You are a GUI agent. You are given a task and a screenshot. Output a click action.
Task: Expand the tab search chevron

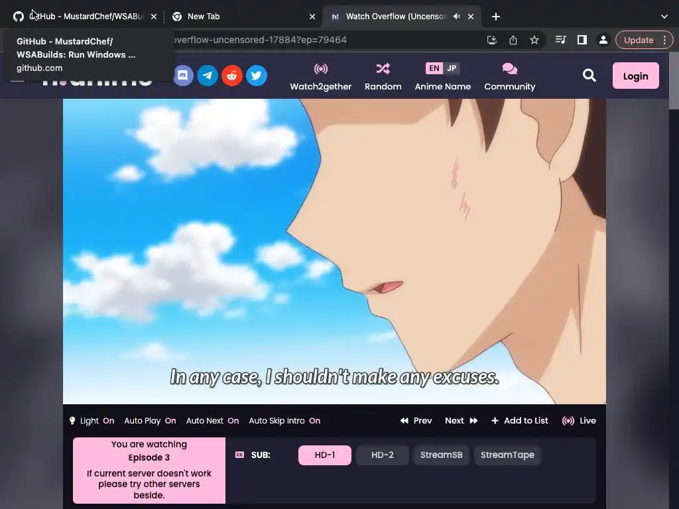tap(664, 17)
